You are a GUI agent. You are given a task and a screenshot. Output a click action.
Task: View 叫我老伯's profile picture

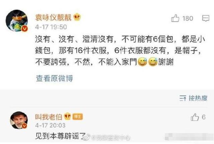click(19, 120)
